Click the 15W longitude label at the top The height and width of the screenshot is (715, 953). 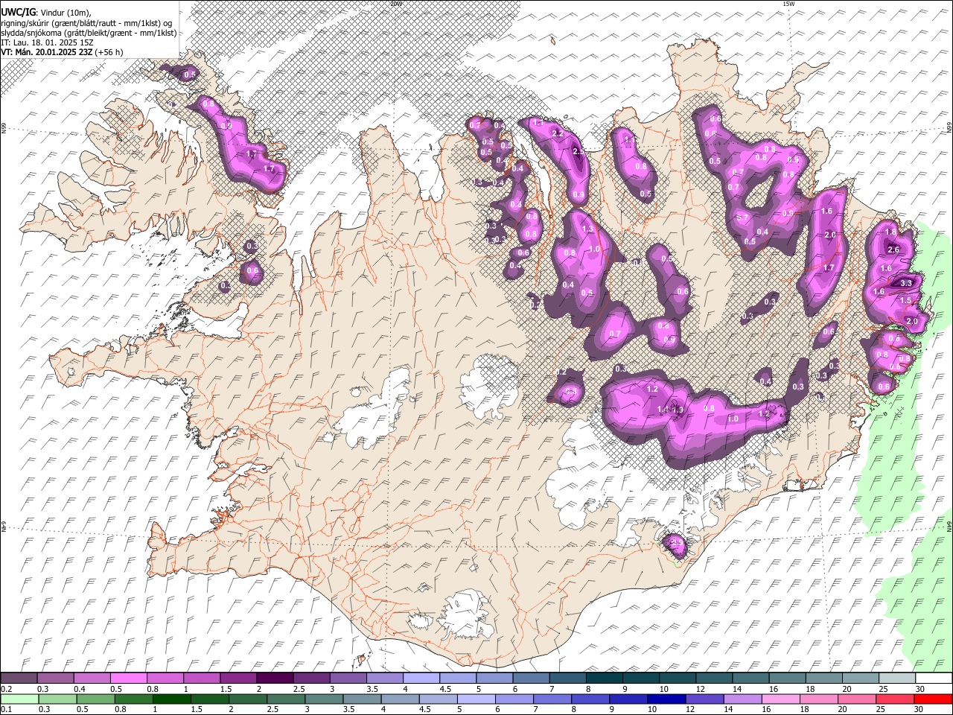point(788,4)
